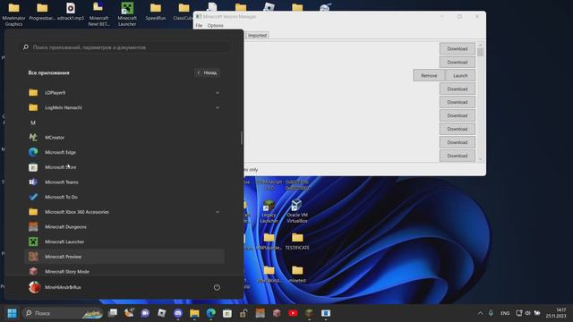Image resolution: width=573 pixels, height=322 pixels.
Task: Click the Microsoft Store taskbar icon
Action: coord(227,313)
